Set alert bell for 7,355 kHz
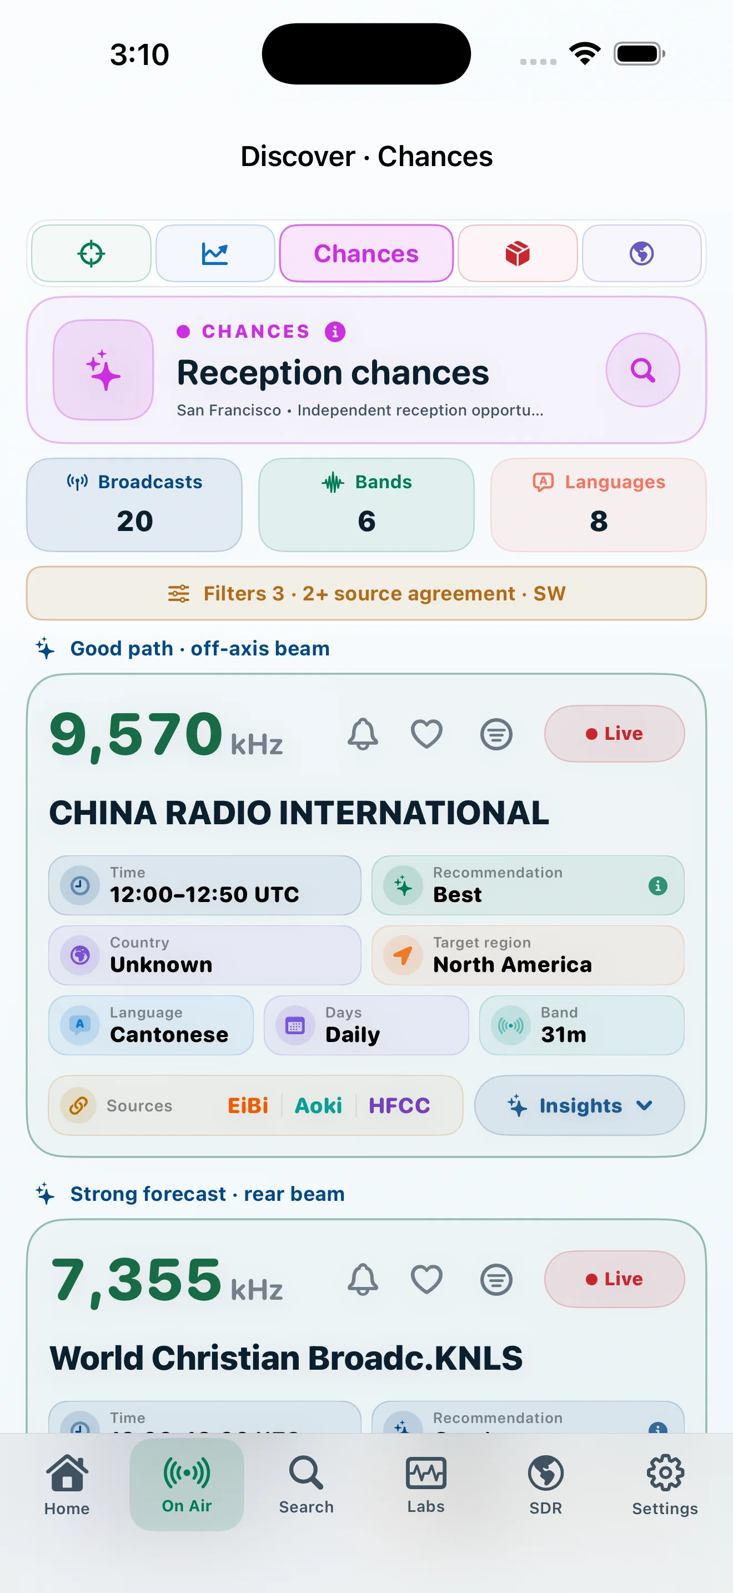Screen dimensions: 733x1593 363,1280
